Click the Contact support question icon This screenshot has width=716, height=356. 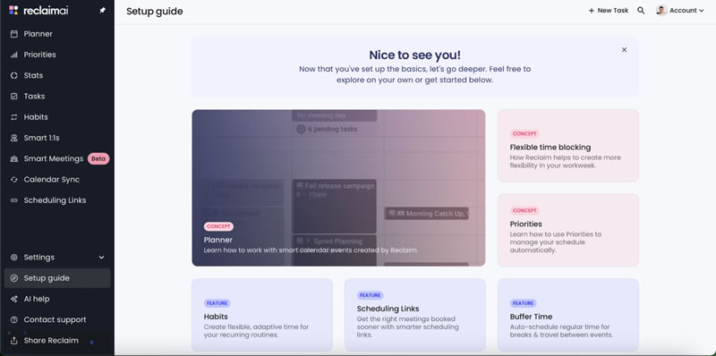pyautogui.click(x=14, y=319)
